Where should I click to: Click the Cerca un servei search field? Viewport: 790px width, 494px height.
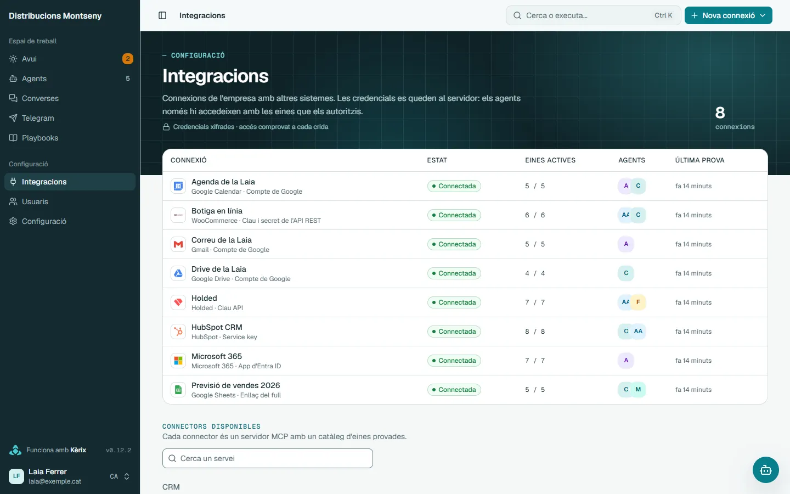(268, 458)
